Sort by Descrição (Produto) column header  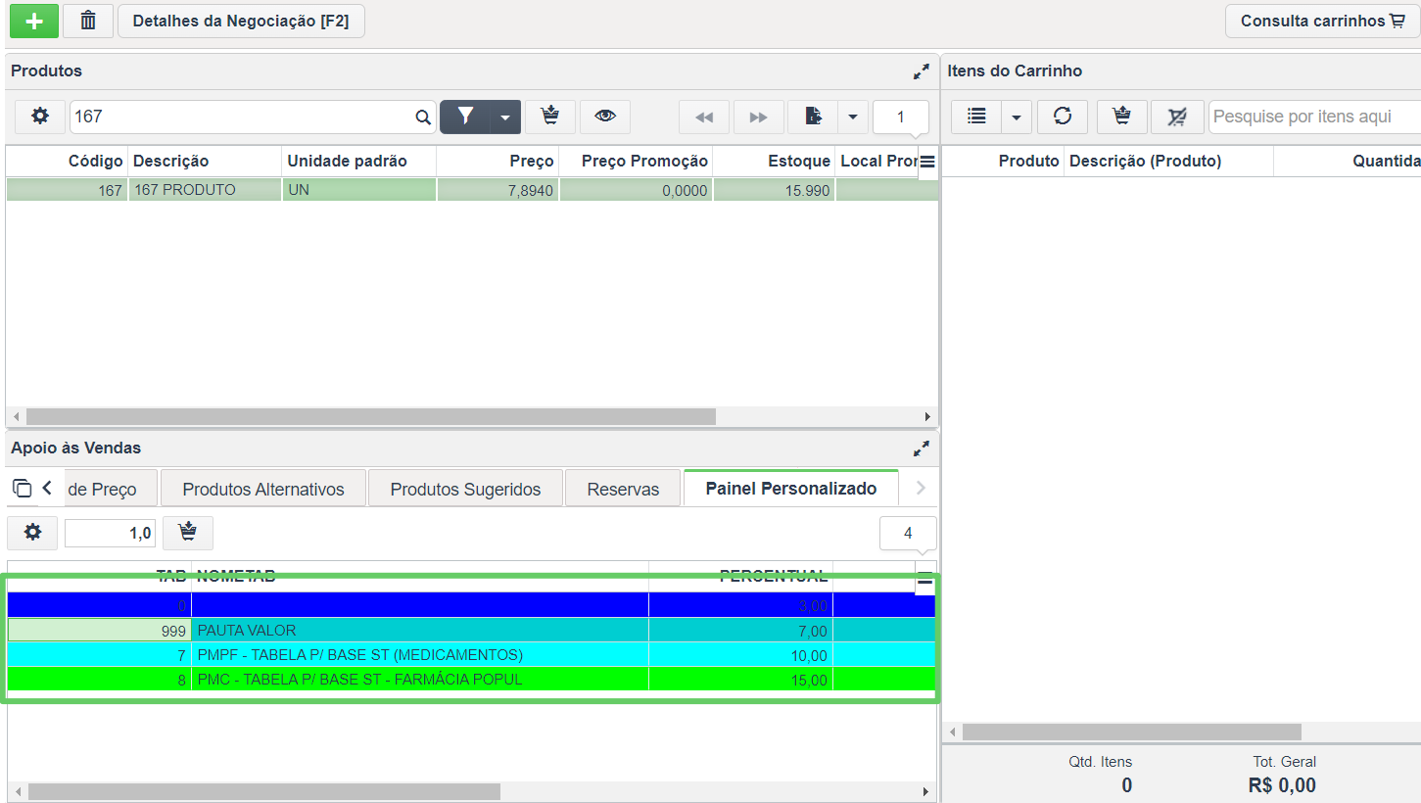[1145, 161]
